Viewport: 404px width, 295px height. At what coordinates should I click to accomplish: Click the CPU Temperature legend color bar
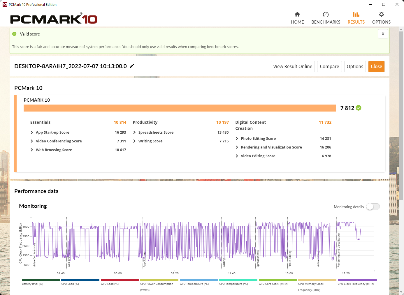pos(238,280)
